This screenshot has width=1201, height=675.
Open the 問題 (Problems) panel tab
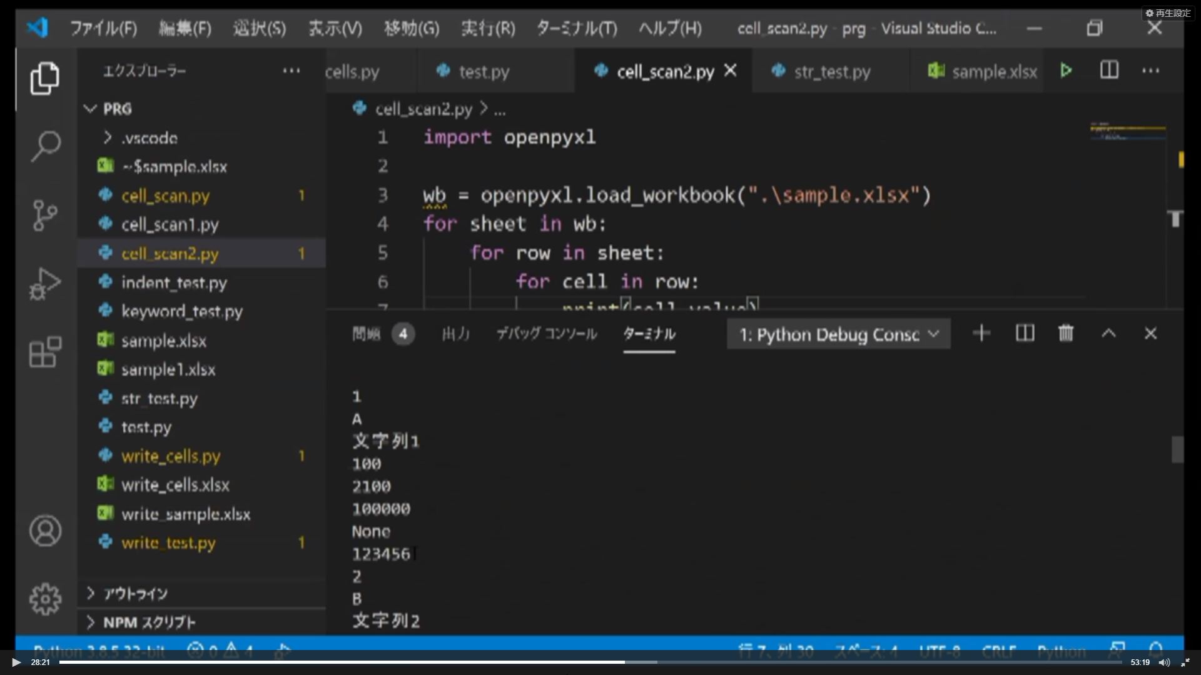click(x=382, y=334)
